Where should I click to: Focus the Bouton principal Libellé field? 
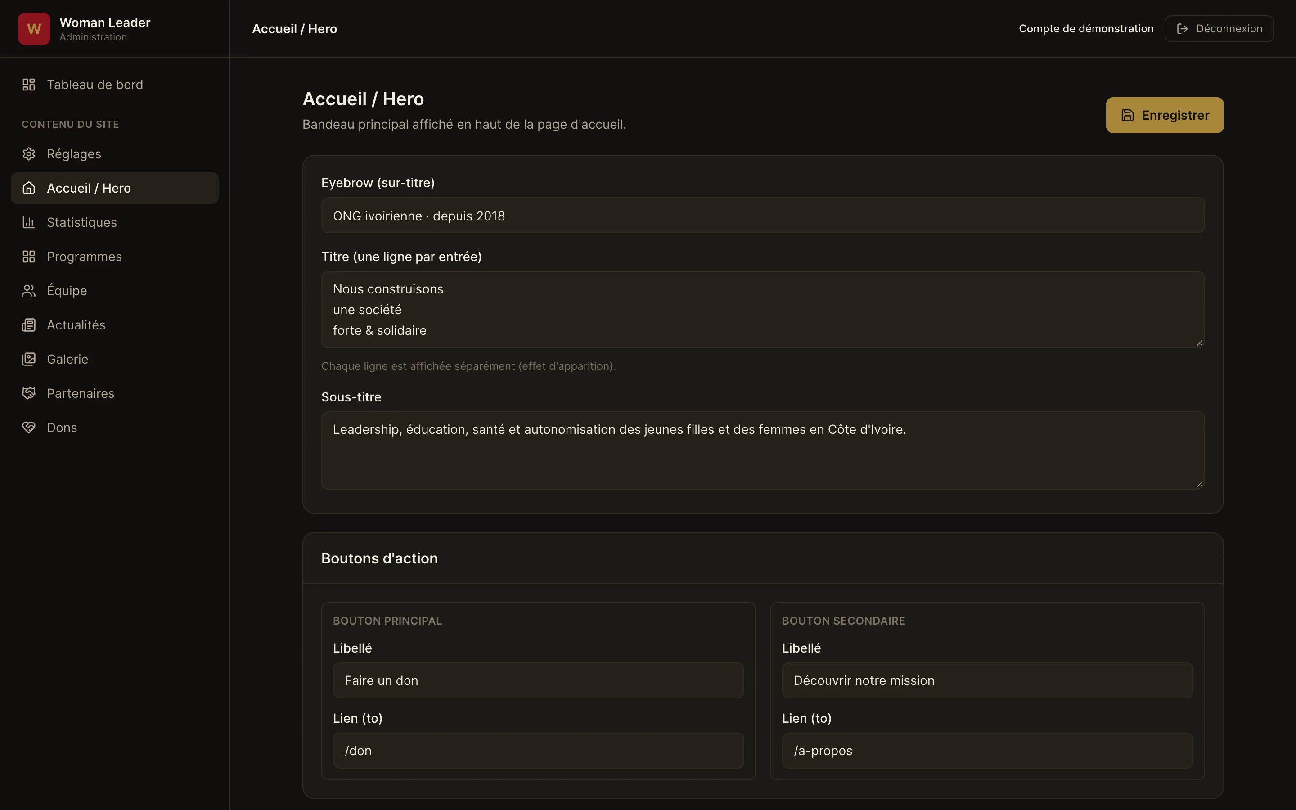click(538, 680)
